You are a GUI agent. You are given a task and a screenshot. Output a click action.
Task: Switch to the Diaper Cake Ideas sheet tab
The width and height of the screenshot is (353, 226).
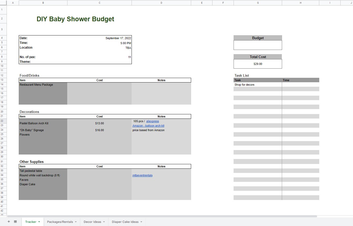(125, 222)
